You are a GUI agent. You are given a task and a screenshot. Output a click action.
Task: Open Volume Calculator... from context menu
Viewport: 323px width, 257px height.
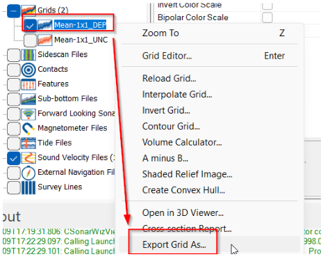(x=182, y=142)
